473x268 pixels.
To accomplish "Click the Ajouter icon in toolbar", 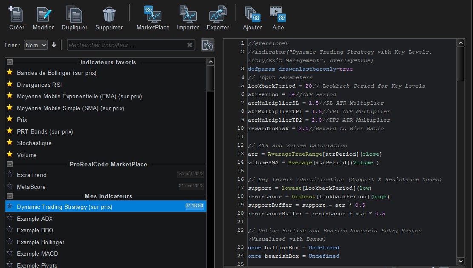I will pyautogui.click(x=252, y=15).
